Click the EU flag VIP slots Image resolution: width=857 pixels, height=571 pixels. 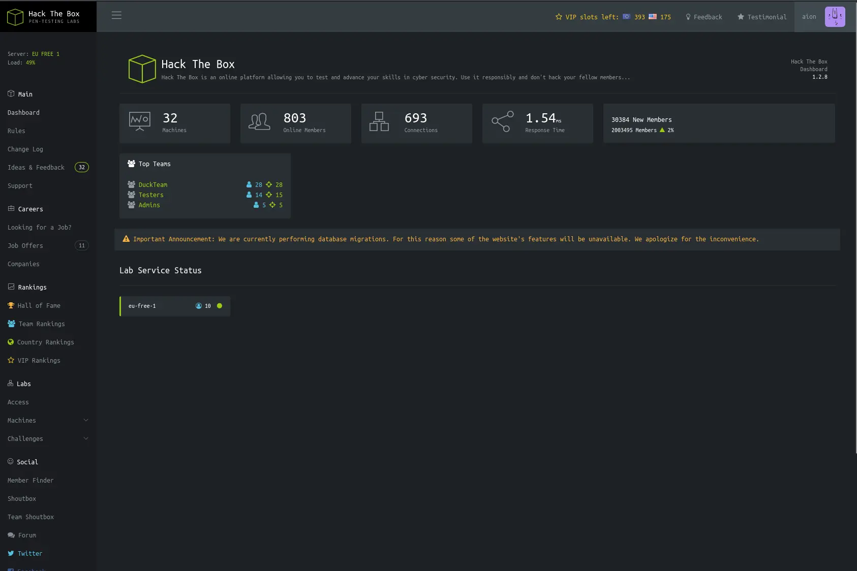pos(627,17)
